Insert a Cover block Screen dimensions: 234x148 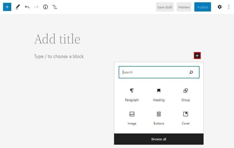(x=186, y=118)
